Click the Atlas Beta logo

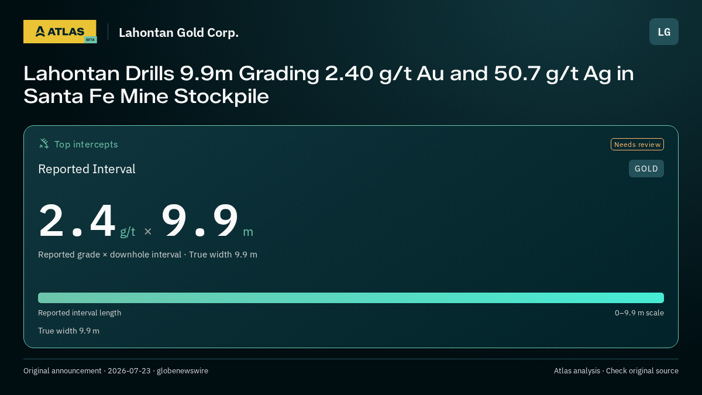[60, 32]
